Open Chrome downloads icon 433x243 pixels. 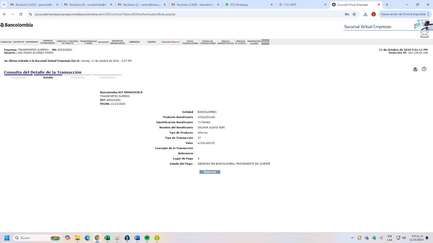[x=365, y=14]
